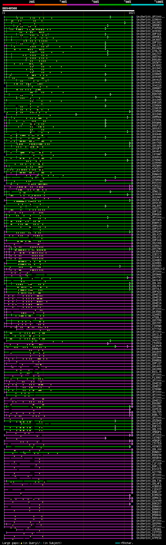Select label UniRef100_C6T6W7
This screenshot has height=545, width=166.
pos(149,154)
